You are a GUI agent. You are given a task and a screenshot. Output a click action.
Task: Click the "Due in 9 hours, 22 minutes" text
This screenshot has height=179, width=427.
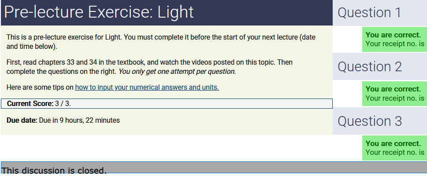pos(79,120)
